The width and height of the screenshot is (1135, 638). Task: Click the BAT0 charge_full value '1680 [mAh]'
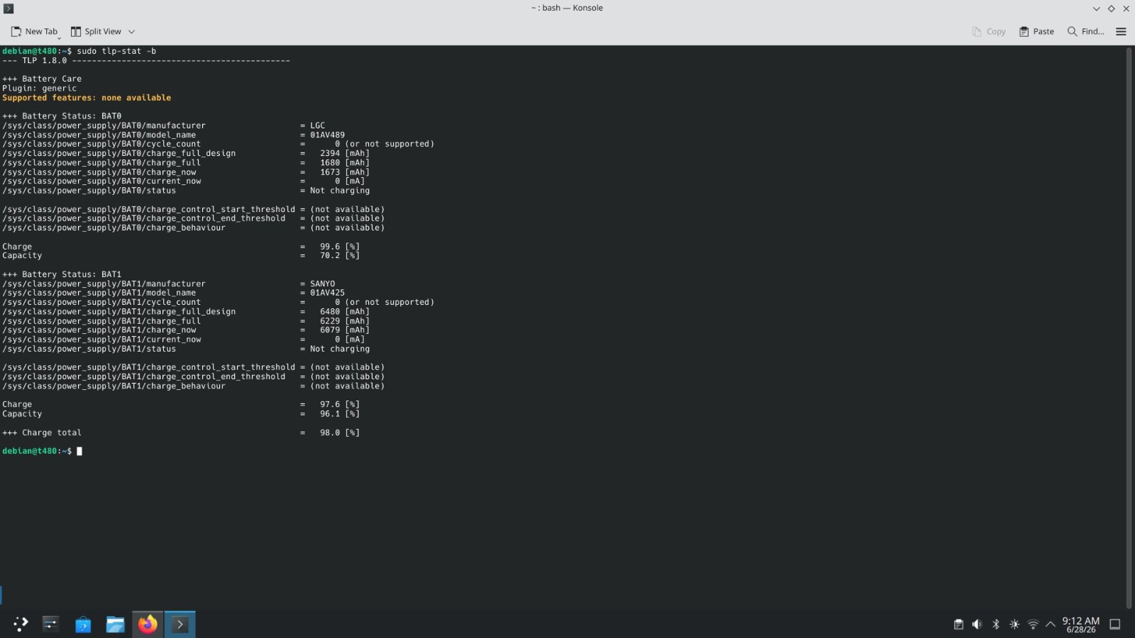345,163
